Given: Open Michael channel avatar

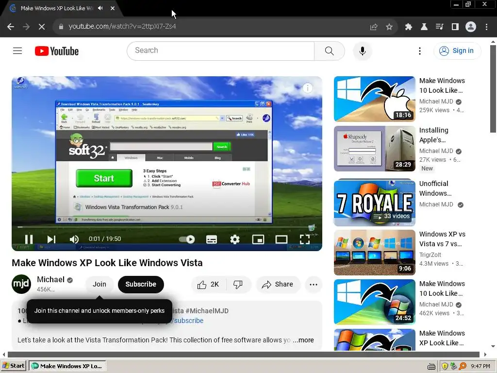Looking at the screenshot, I should [x=21, y=284].
